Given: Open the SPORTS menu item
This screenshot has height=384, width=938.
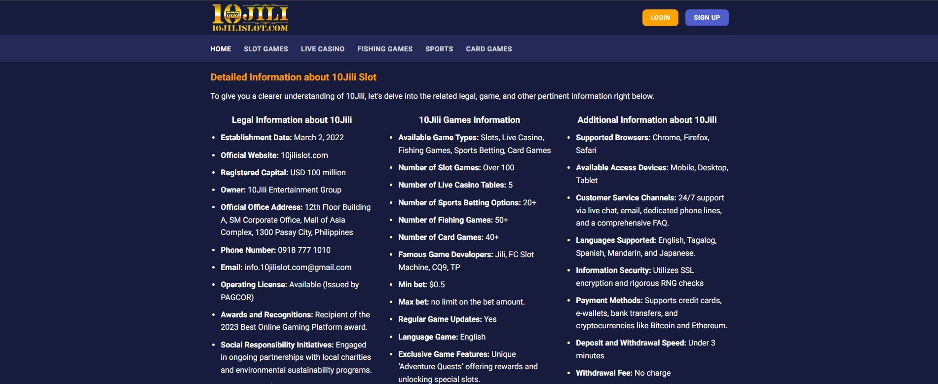Looking at the screenshot, I should (439, 49).
